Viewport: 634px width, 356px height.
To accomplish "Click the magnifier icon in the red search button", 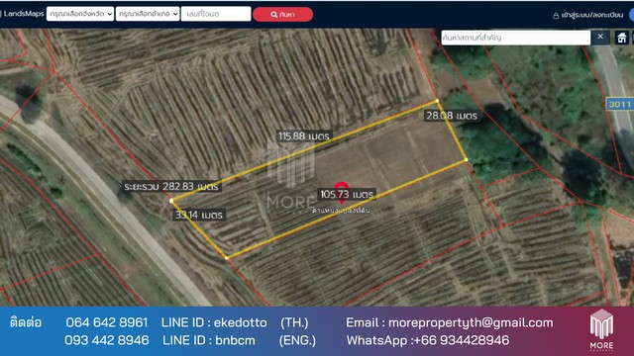I will [x=274, y=15].
